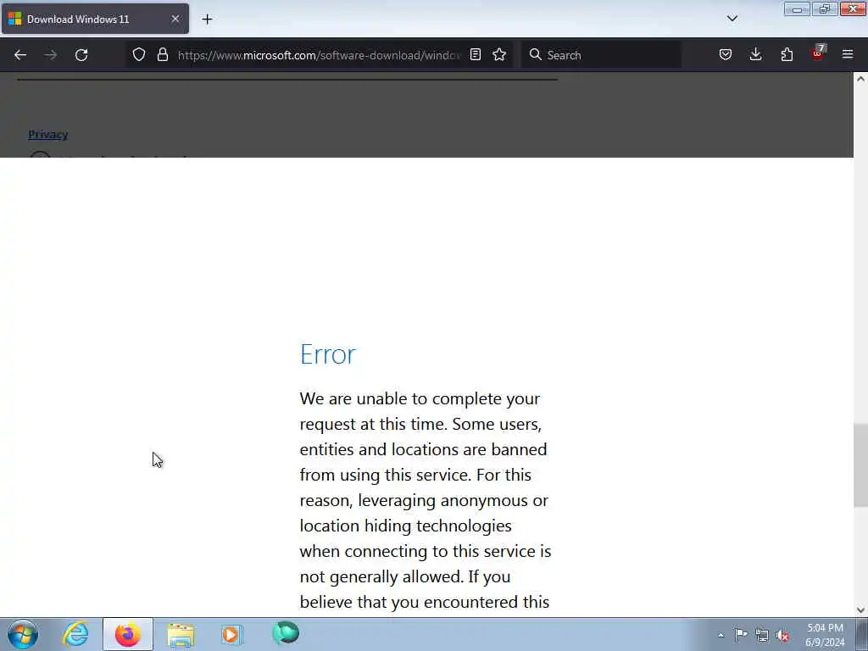This screenshot has height=651, width=868.
Task: Open the clock showing 5:04 PM
Action: (825, 635)
